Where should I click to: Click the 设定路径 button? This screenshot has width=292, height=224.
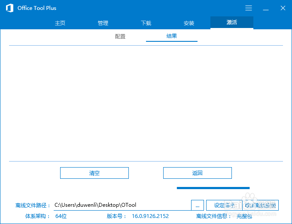(x=224, y=205)
